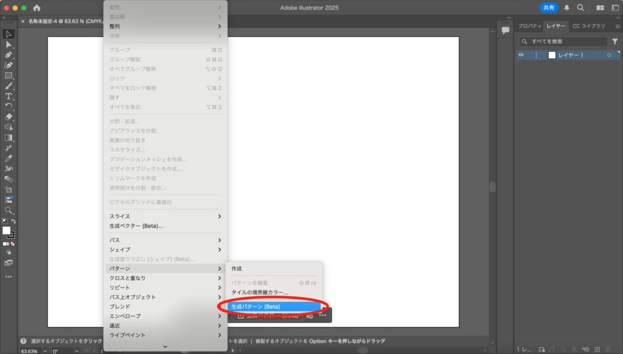Choose the Rectangle tool

tap(9, 75)
